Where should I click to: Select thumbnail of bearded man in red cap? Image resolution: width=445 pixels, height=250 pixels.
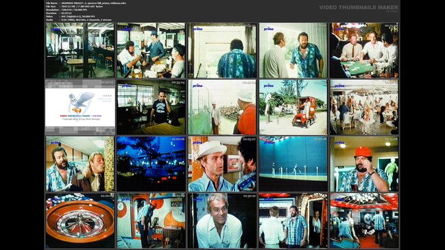click(x=364, y=164)
